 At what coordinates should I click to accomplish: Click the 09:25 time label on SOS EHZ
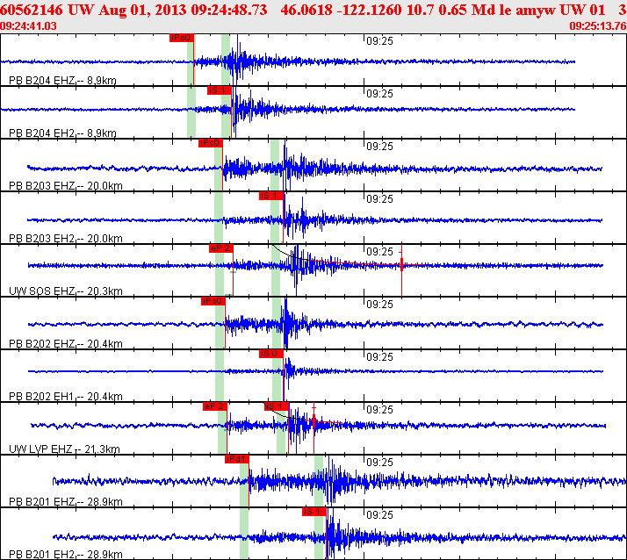coord(380,252)
